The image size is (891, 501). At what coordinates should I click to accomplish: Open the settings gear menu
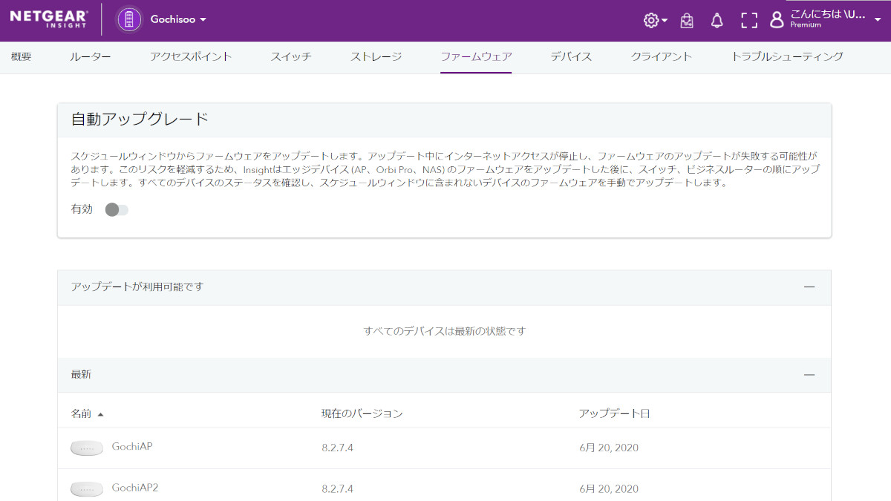click(x=651, y=21)
